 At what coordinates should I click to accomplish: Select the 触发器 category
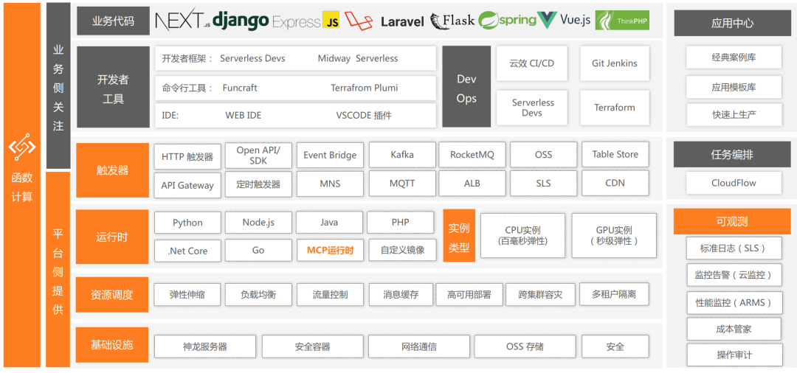pos(112,170)
